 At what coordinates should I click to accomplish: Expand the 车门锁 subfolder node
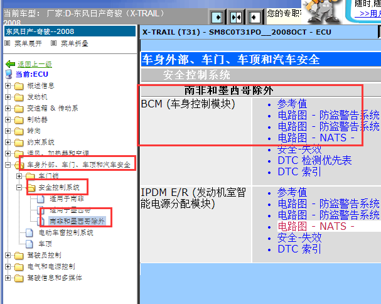(19, 176)
